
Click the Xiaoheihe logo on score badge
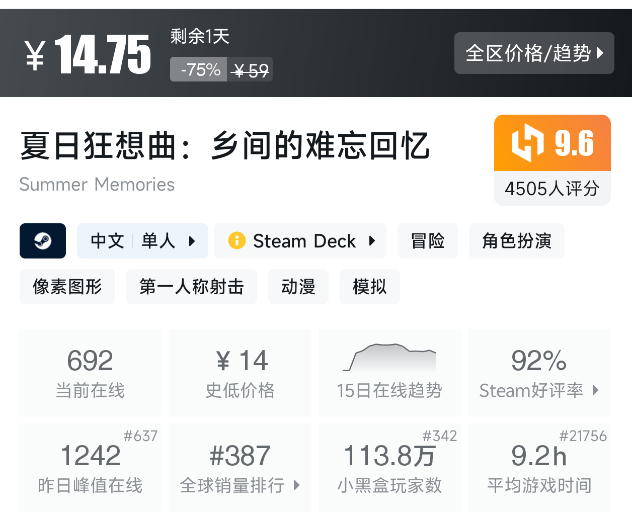(527, 143)
